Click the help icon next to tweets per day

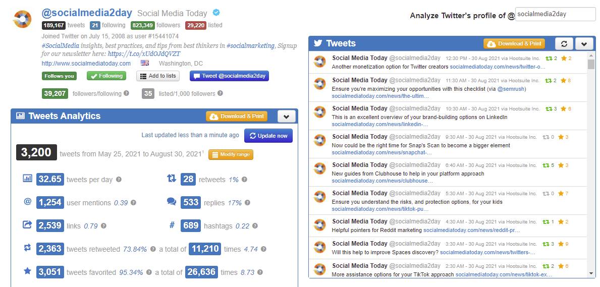click(119, 180)
